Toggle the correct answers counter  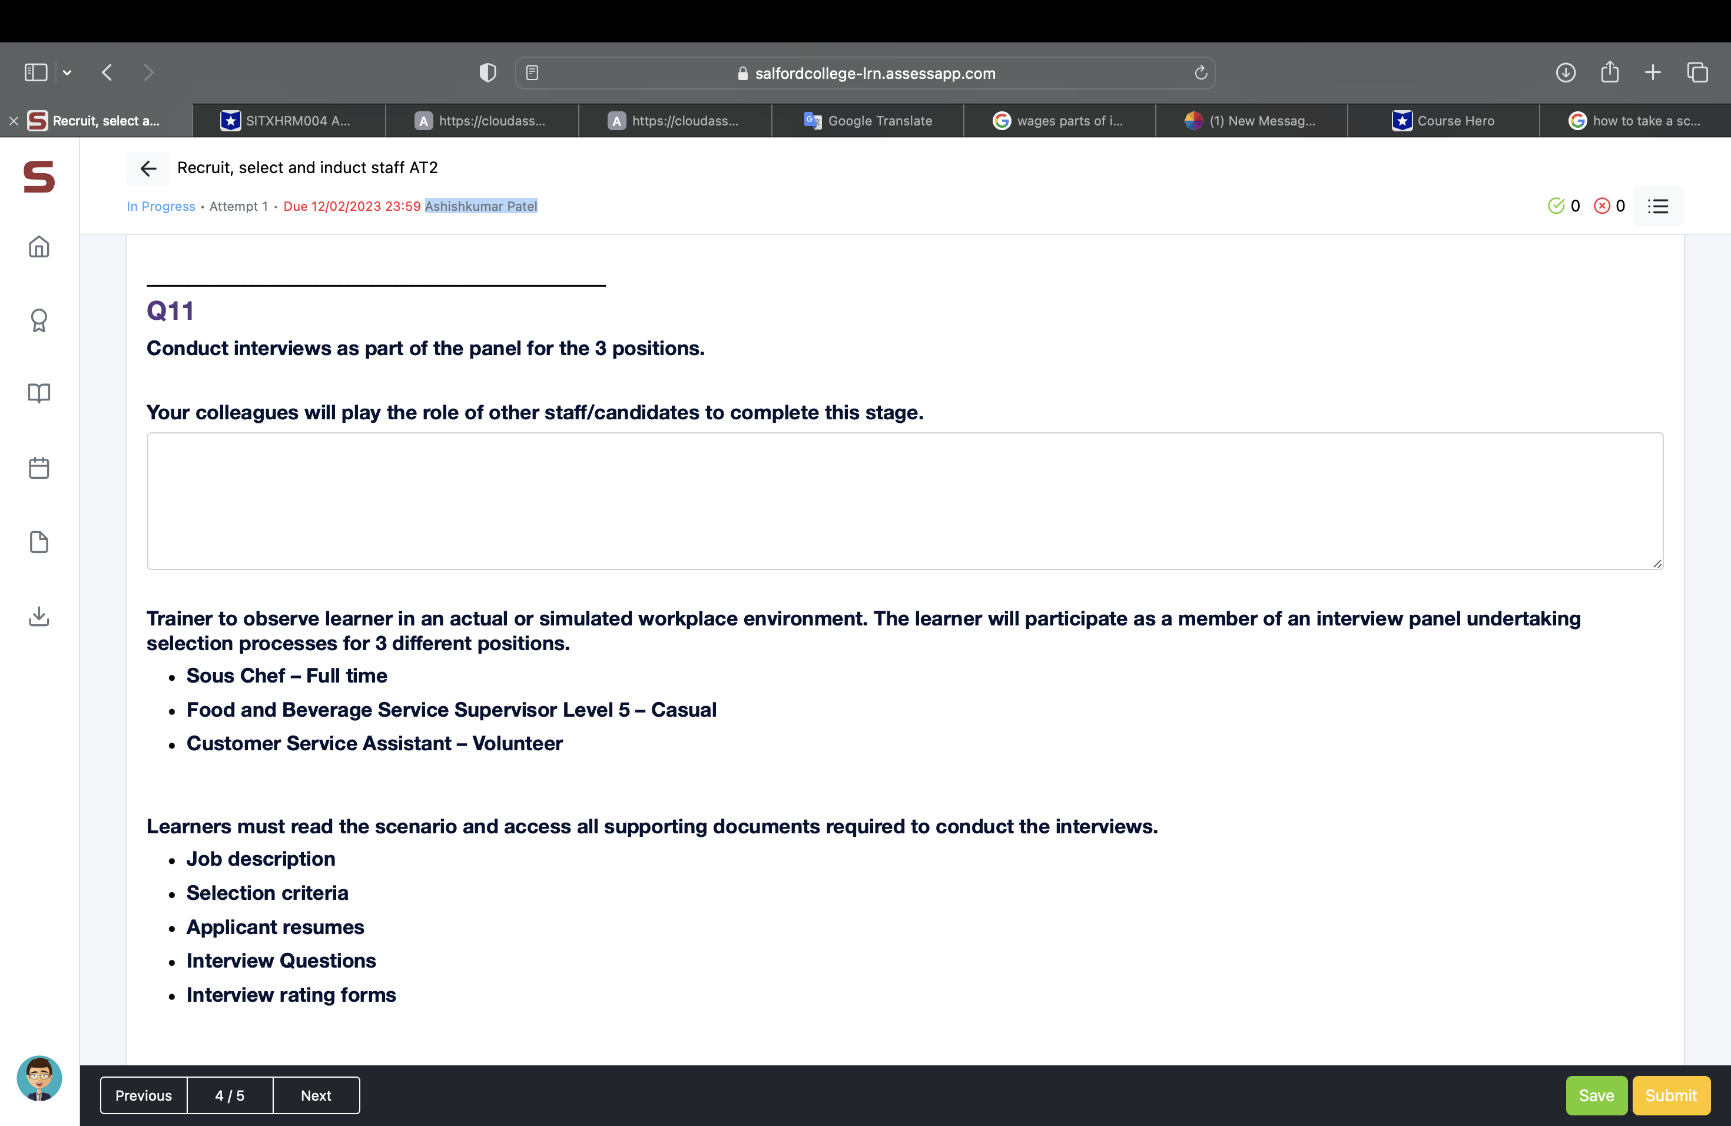click(1564, 206)
